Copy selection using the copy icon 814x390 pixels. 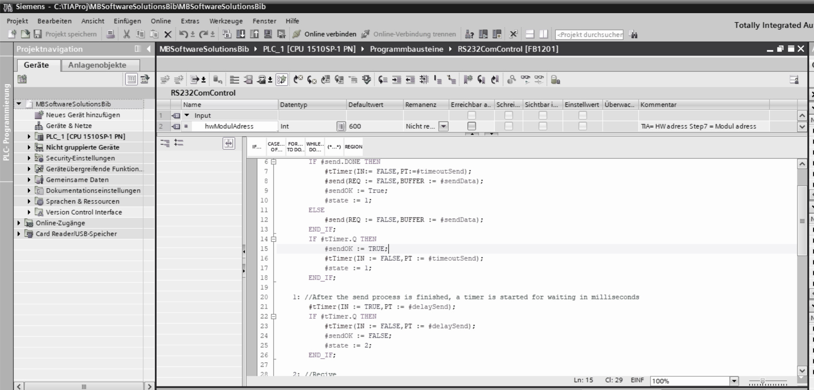[x=140, y=34]
